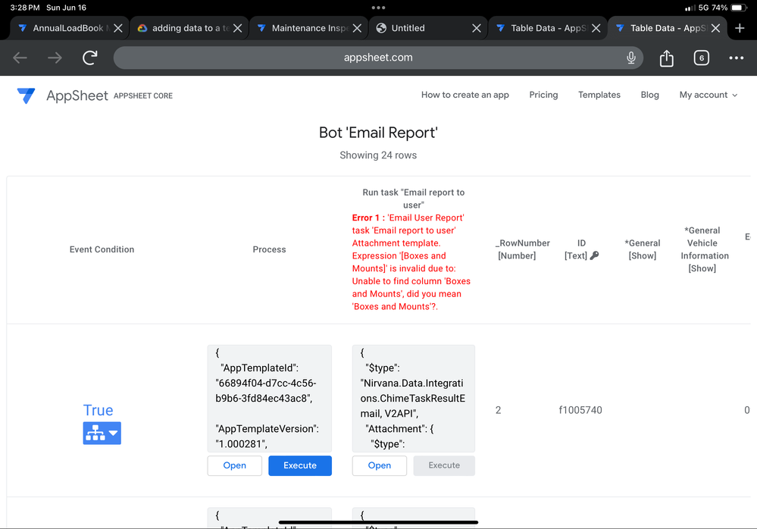The image size is (757, 529).
Task: Click the task JSON box with ChimeTaskResultEmail
Action: click(x=414, y=398)
